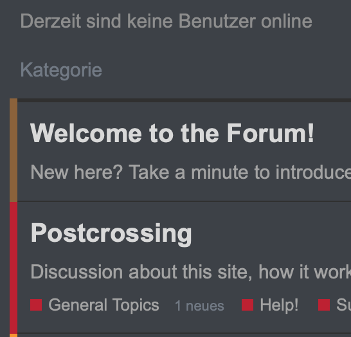Open the Help! subcategory

(x=279, y=305)
